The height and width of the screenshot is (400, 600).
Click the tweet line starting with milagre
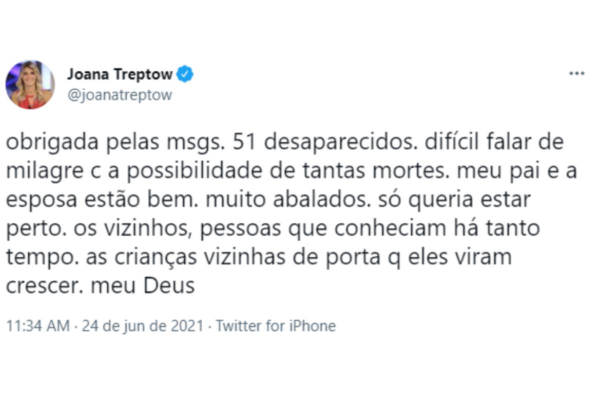tap(291, 171)
